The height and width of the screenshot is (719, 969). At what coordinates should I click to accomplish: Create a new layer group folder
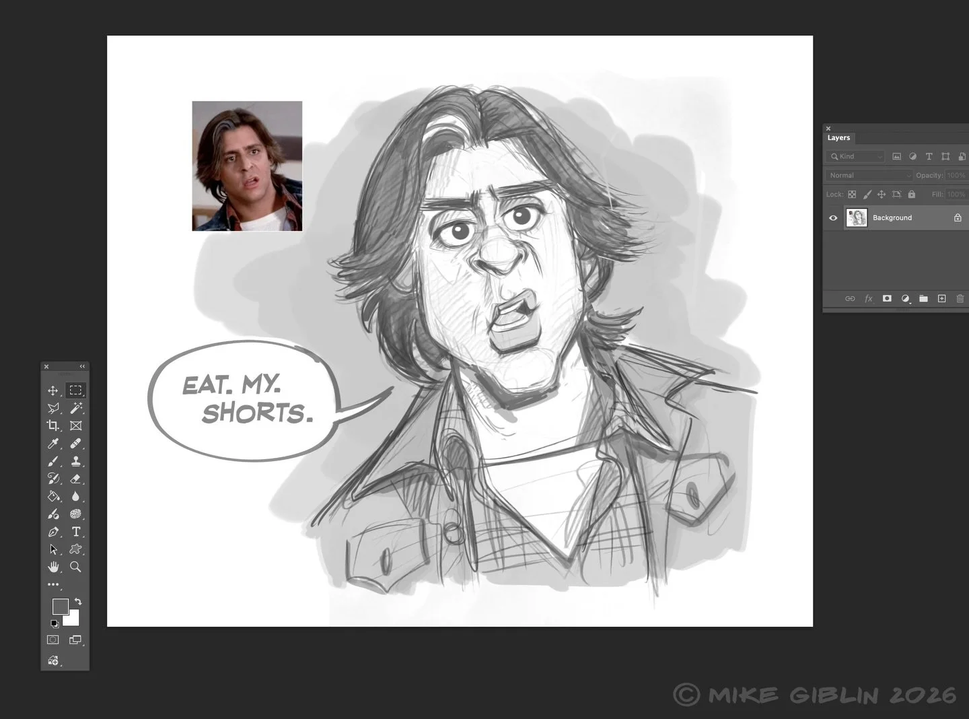[923, 298]
